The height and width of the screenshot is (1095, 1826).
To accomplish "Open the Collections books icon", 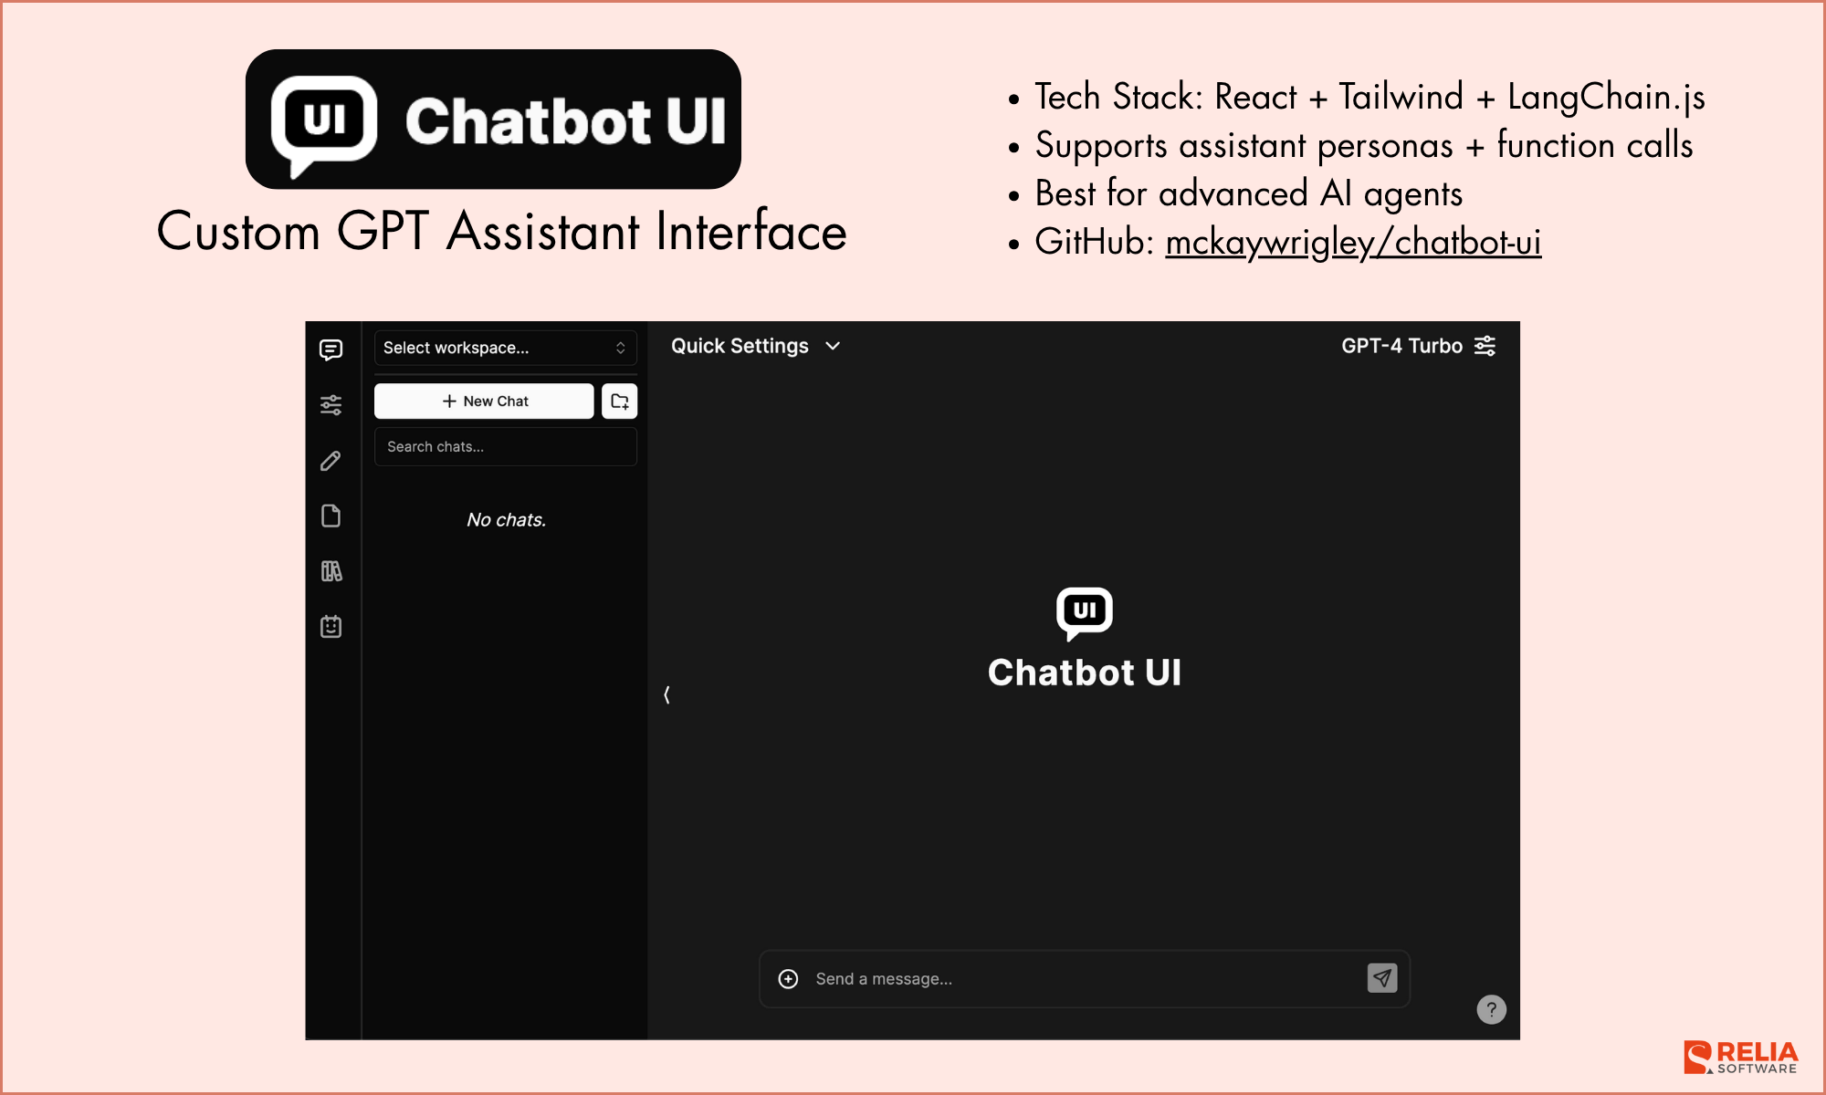I will pyautogui.click(x=331, y=571).
